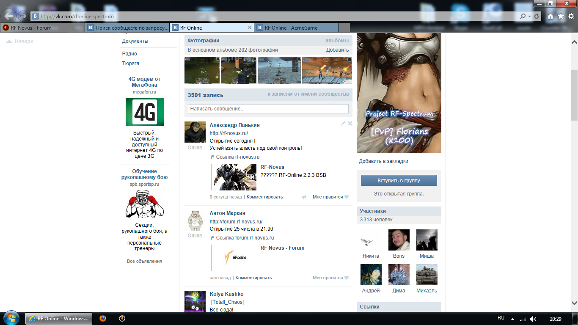
Task: Open Участники section header
Action: [399, 211]
